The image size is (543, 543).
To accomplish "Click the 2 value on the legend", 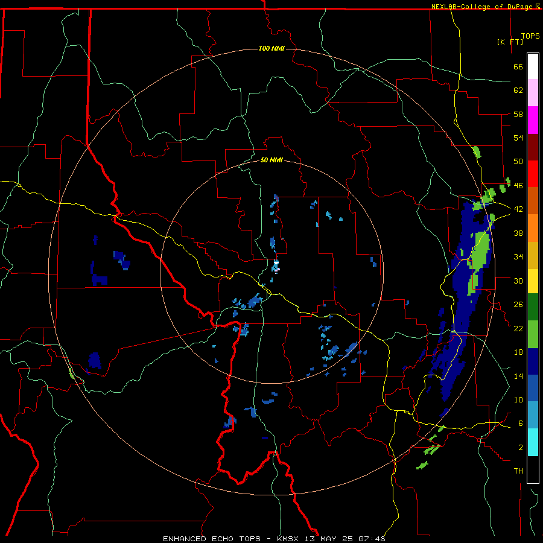I will tap(521, 448).
